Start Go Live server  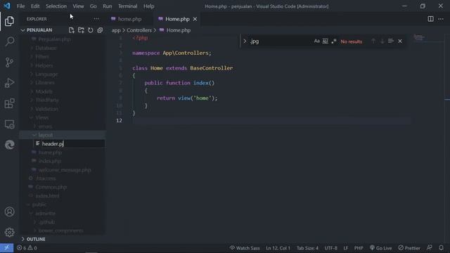coord(380,248)
